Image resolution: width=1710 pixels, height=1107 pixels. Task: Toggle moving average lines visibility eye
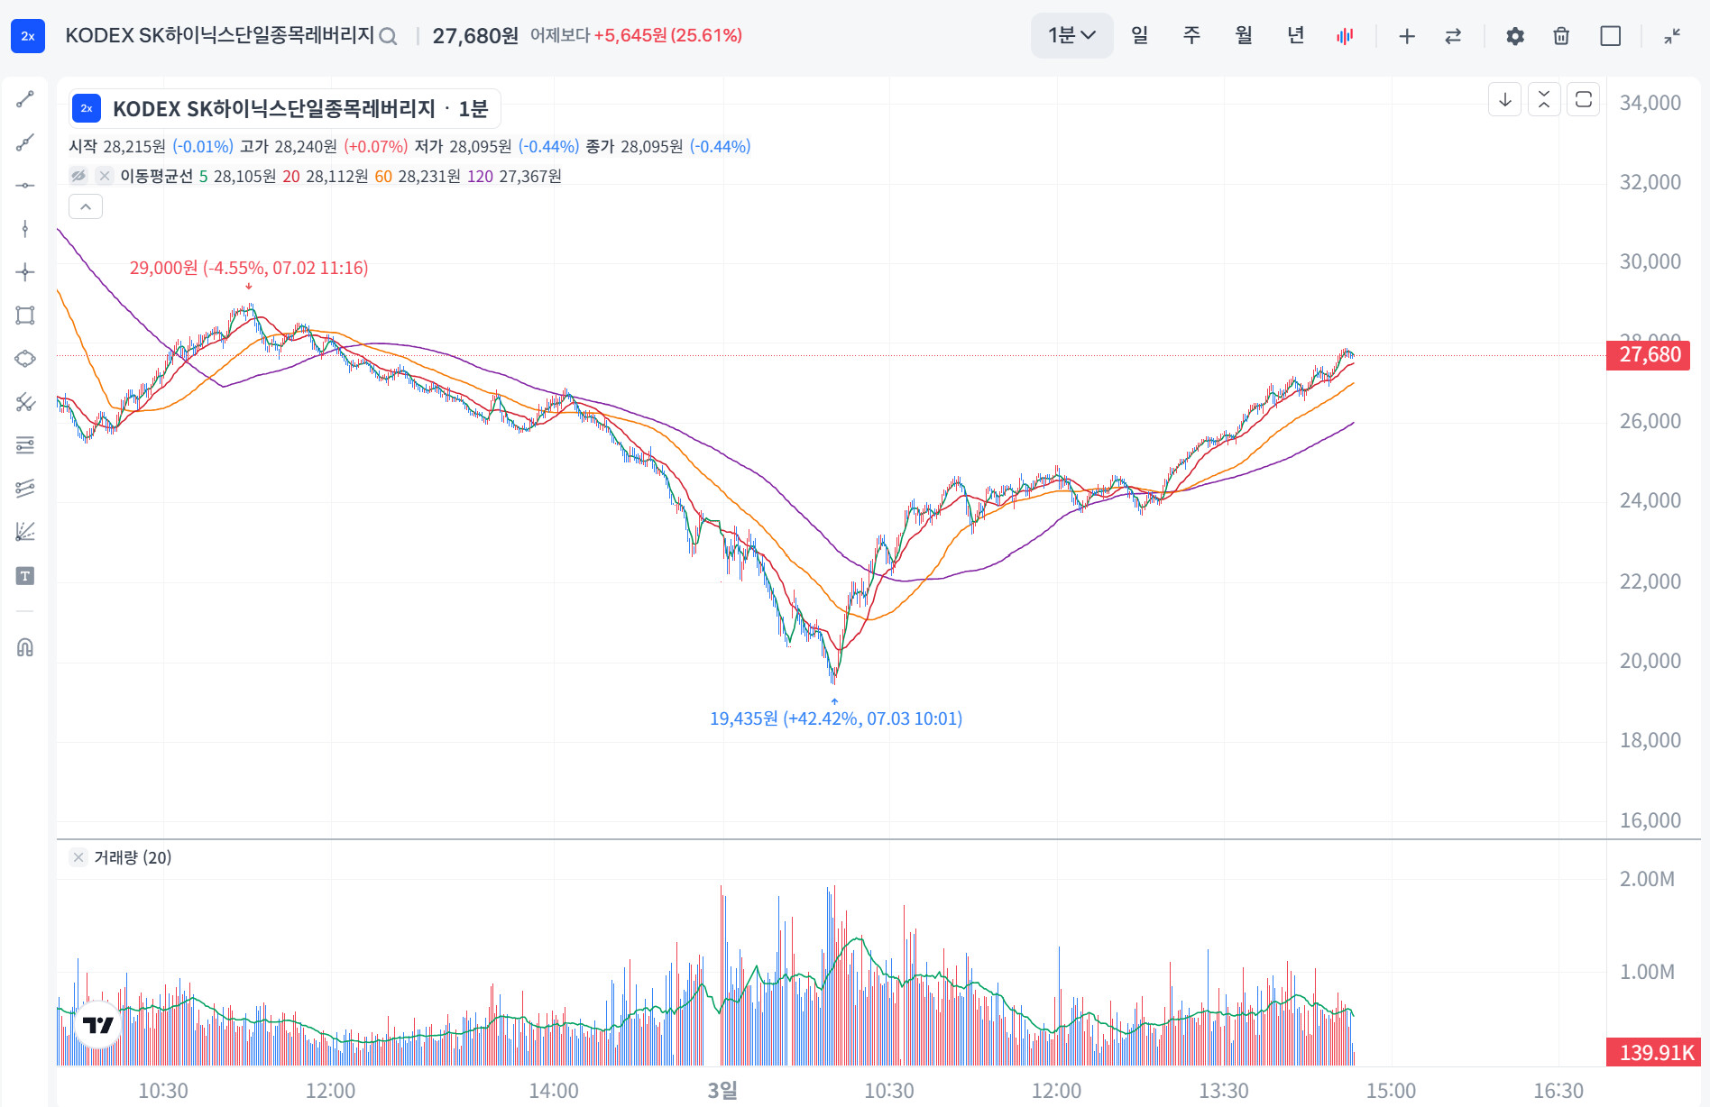point(79,176)
